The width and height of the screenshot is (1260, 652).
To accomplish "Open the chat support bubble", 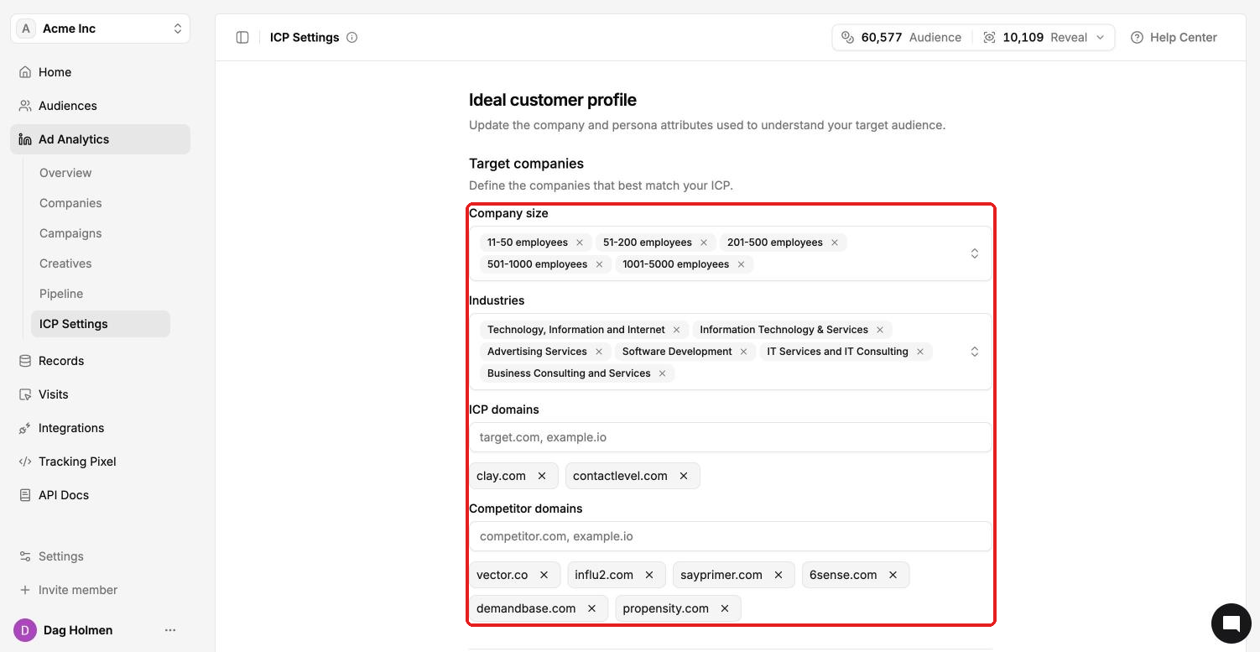I will coord(1231,623).
